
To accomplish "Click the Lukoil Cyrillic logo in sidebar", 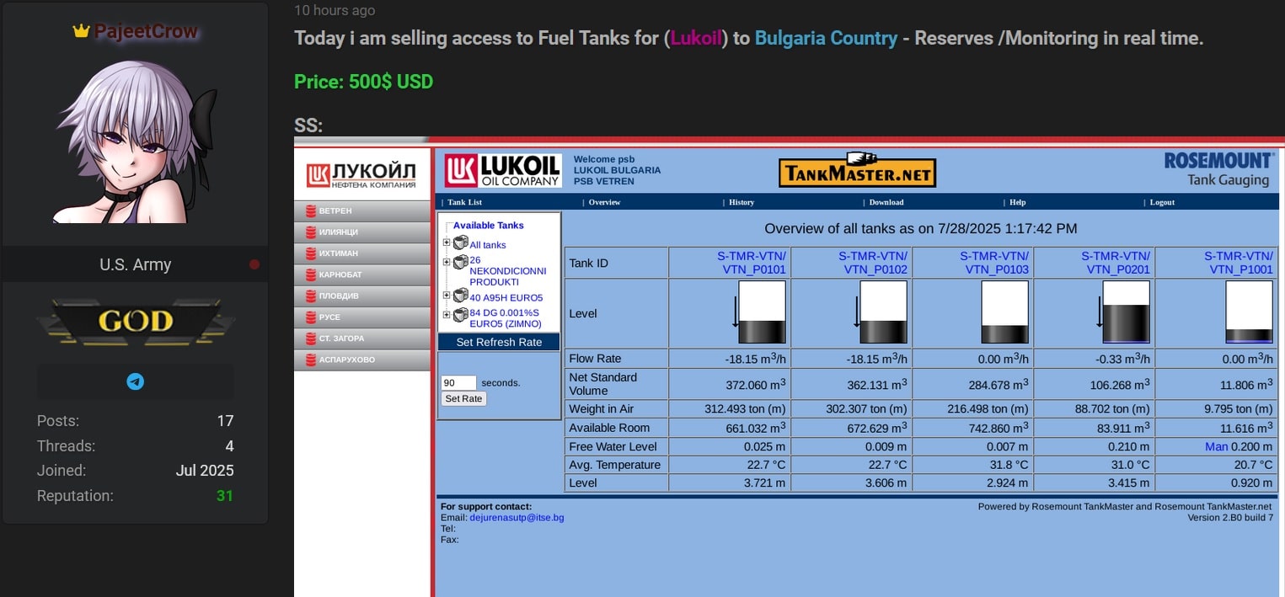I will tap(361, 175).
